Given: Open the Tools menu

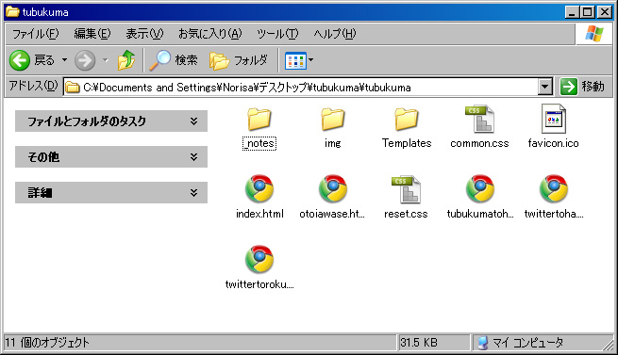Looking at the screenshot, I should (x=277, y=34).
